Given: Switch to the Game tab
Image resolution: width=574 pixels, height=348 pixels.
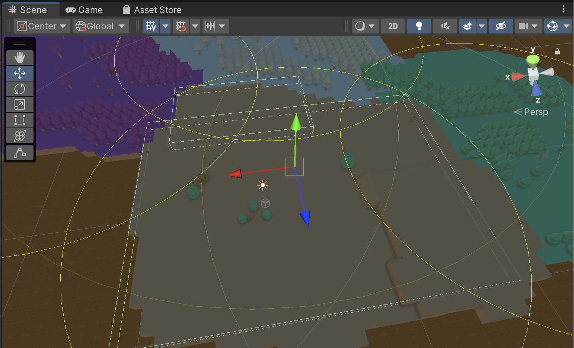Looking at the screenshot, I should click(84, 10).
